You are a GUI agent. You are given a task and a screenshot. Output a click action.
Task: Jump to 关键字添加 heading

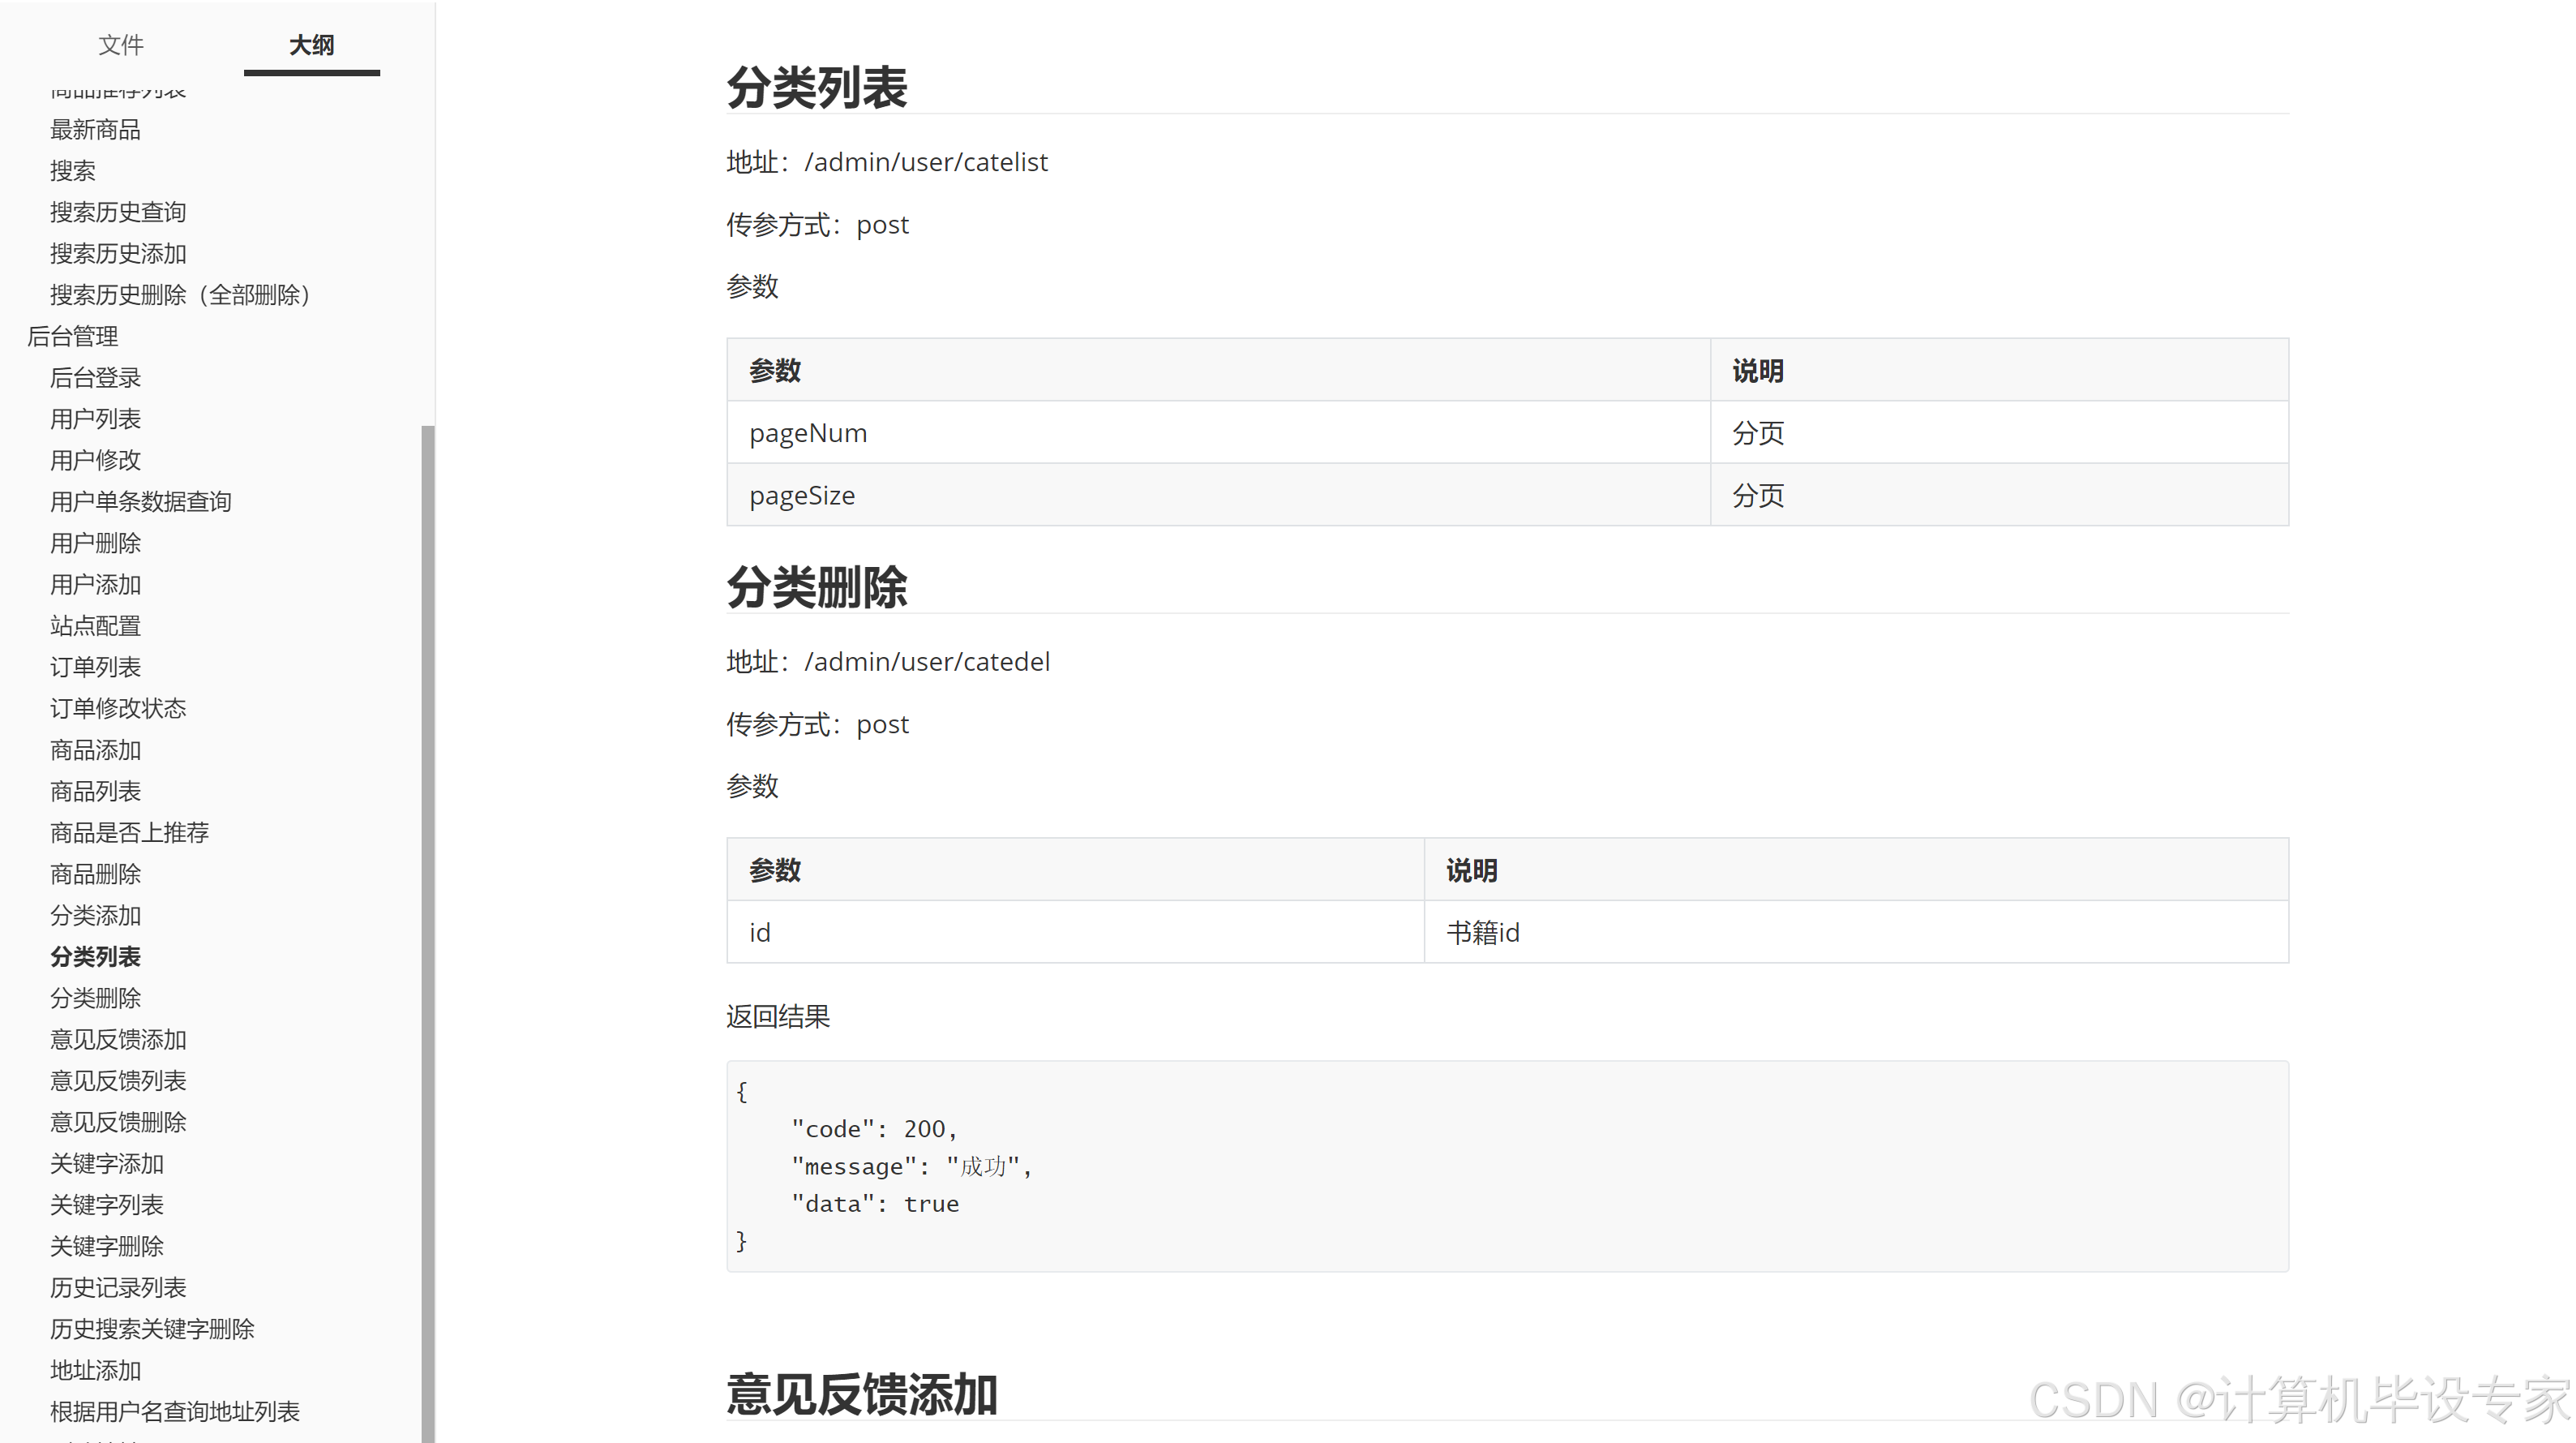pos(107,1164)
